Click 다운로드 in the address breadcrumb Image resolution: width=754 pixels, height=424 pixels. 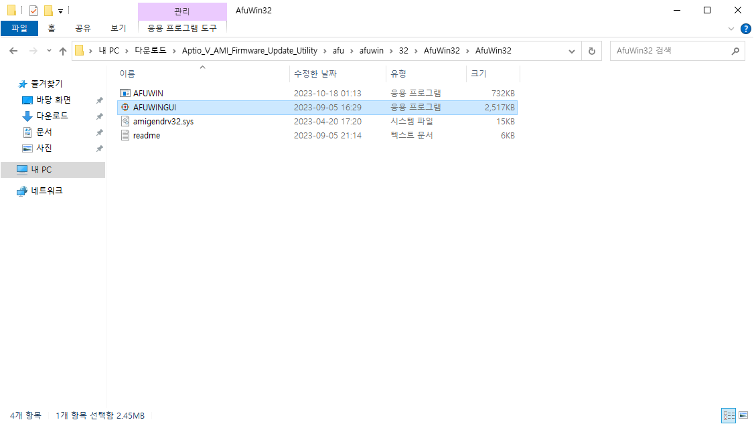[151, 50]
